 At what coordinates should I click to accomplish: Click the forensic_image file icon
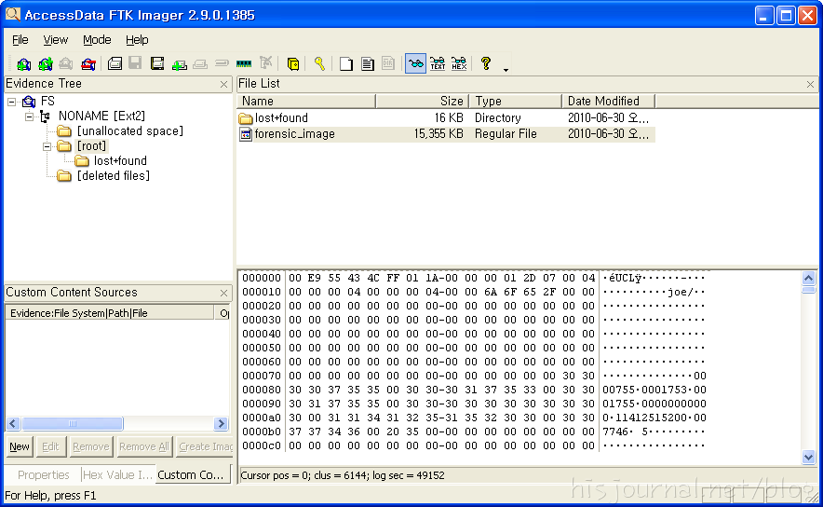(x=245, y=134)
